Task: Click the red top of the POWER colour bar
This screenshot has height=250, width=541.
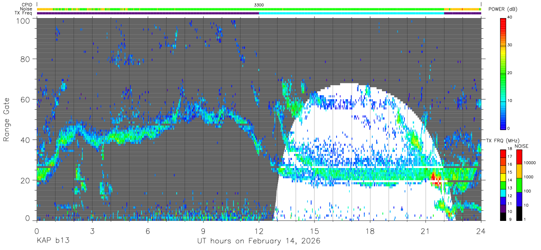Action: (504, 24)
